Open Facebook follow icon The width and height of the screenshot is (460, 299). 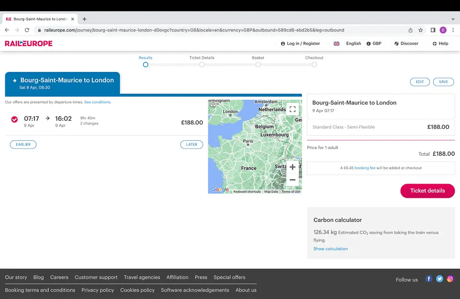point(428,279)
